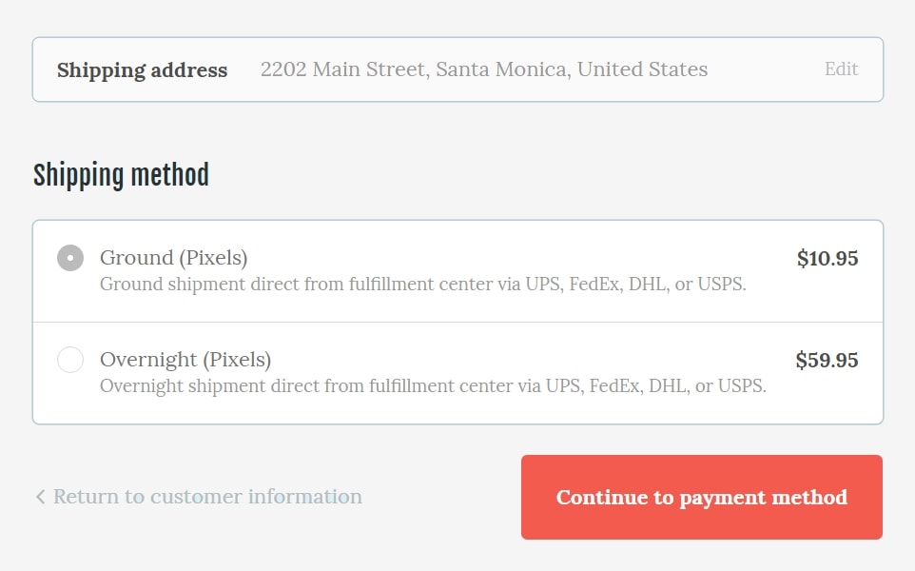Continue to payment method
This screenshot has height=571, width=915.
701,497
